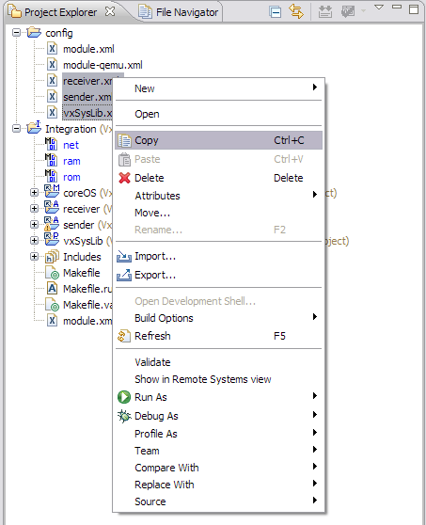Open the Attributes submenu
The image size is (426, 525).
coord(218,196)
